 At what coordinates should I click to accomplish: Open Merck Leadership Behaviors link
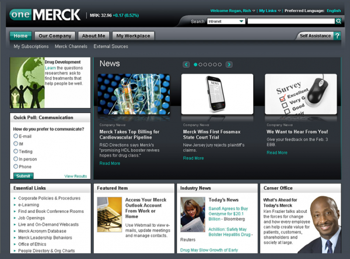(x=45, y=237)
